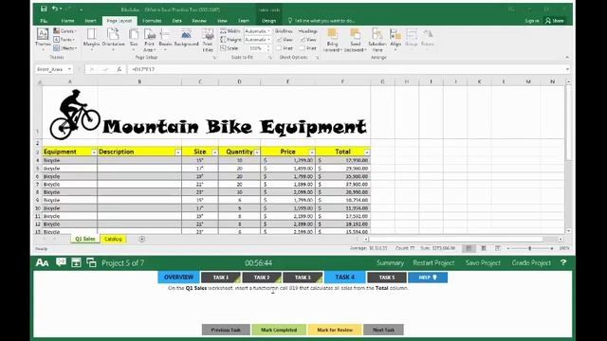Click the Save icon in the title bar
This screenshot has width=607, height=341.
click(44, 9)
